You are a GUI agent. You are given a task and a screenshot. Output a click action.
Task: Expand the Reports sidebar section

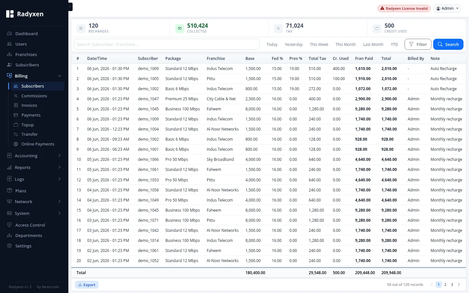pyautogui.click(x=34, y=167)
